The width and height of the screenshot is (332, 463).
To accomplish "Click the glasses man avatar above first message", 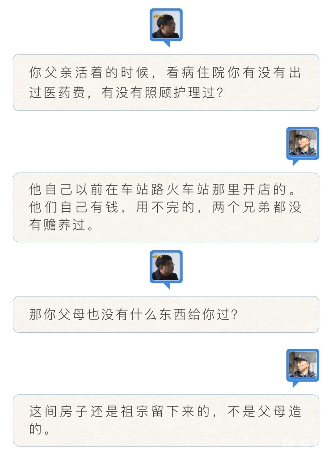I will point(166,25).
